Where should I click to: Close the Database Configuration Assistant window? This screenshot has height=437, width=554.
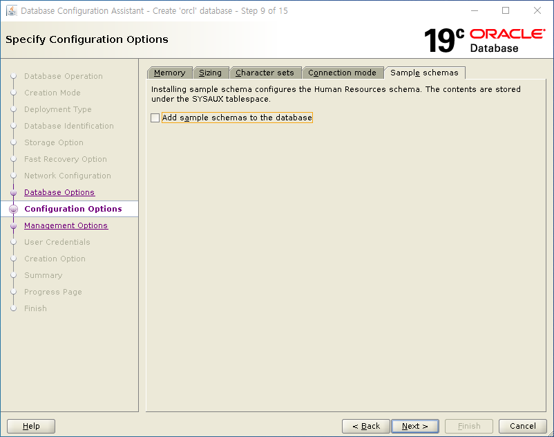(537, 10)
